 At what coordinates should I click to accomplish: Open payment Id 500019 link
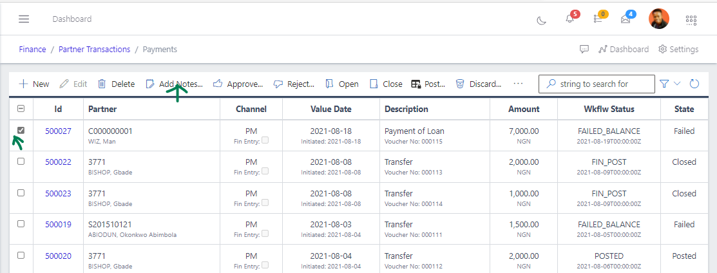pyautogui.click(x=58, y=225)
